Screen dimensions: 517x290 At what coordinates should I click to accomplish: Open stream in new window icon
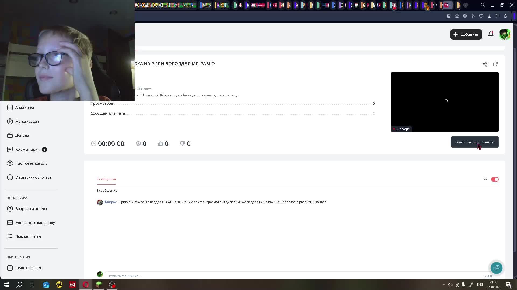(495, 64)
